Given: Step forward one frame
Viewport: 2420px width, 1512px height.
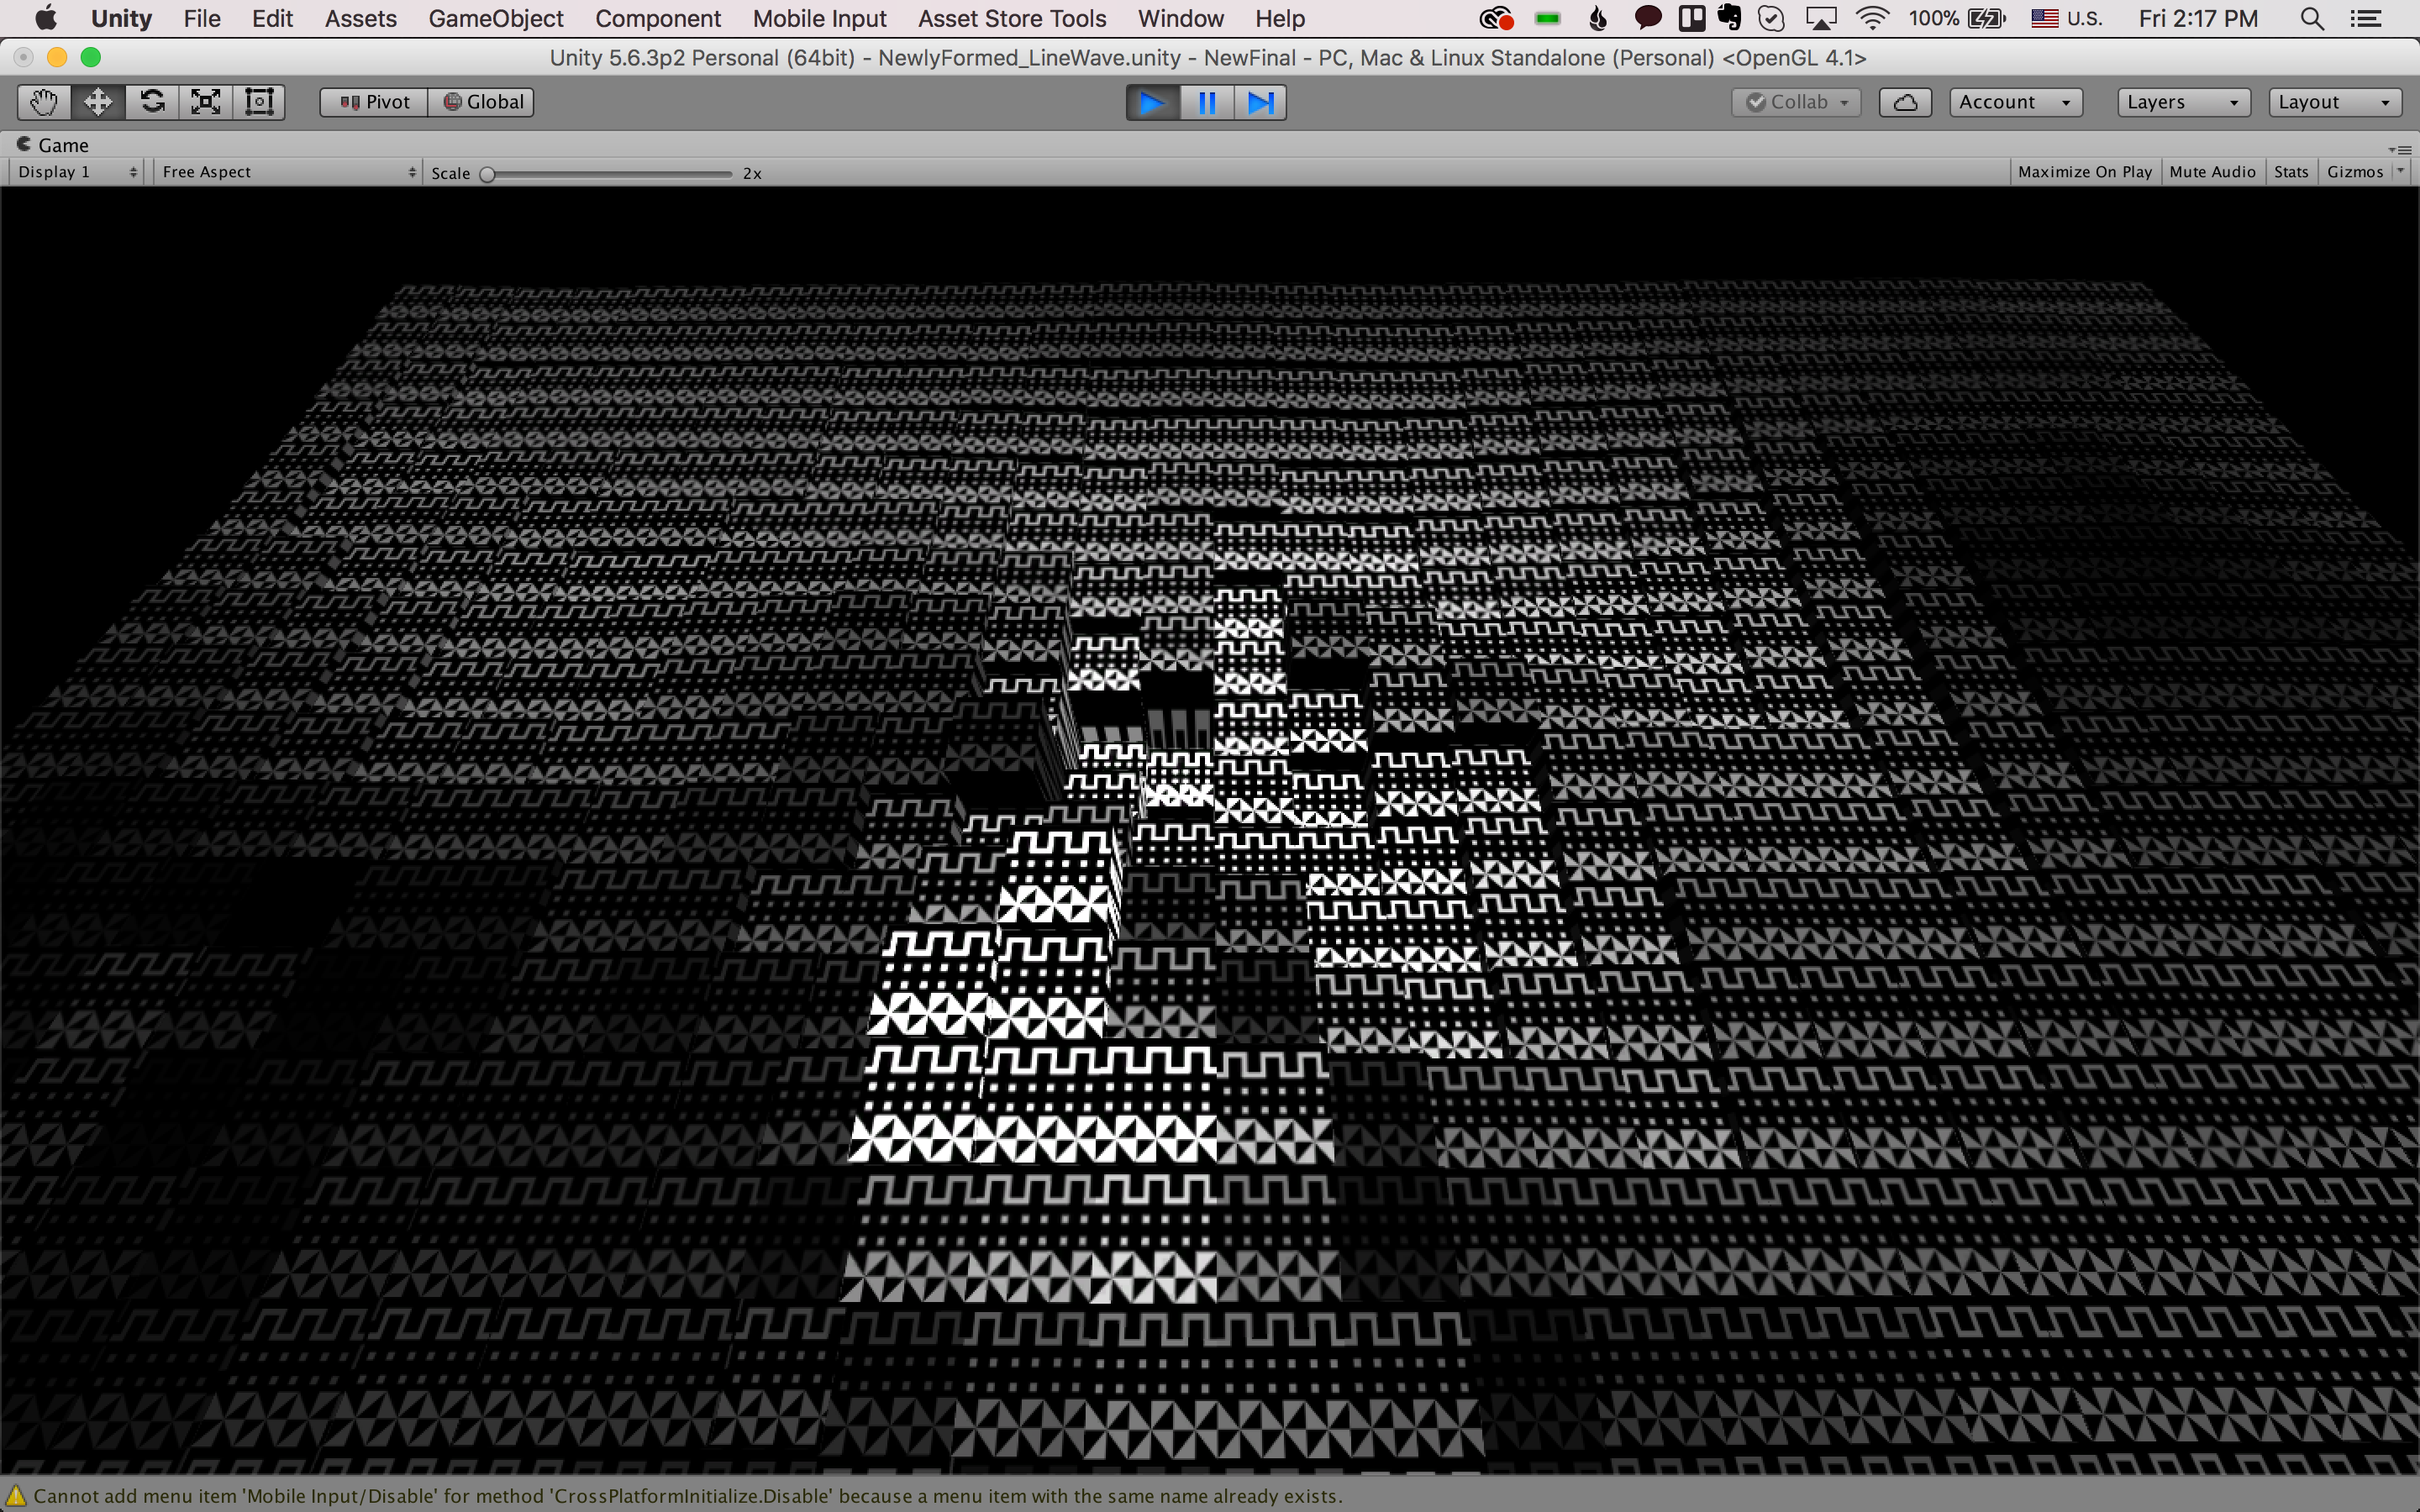Looking at the screenshot, I should tap(1260, 103).
